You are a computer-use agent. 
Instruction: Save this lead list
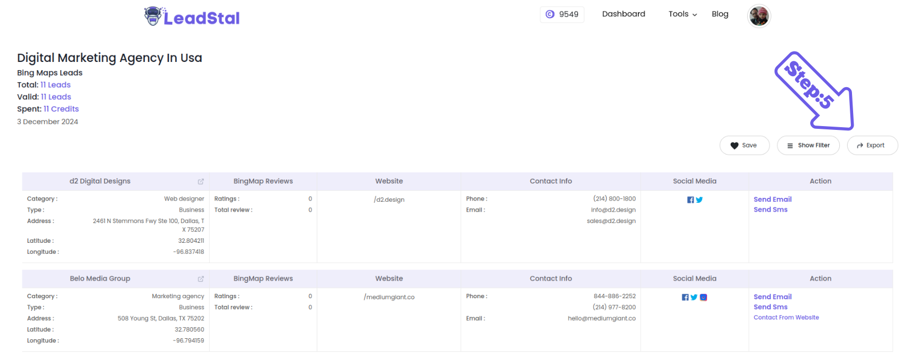pyautogui.click(x=744, y=145)
